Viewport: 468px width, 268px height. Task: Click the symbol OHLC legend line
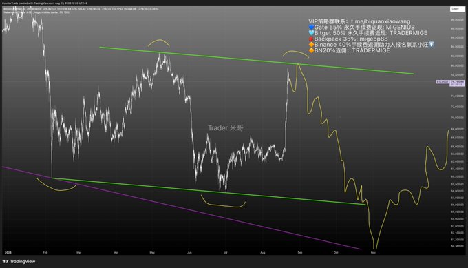81,9
